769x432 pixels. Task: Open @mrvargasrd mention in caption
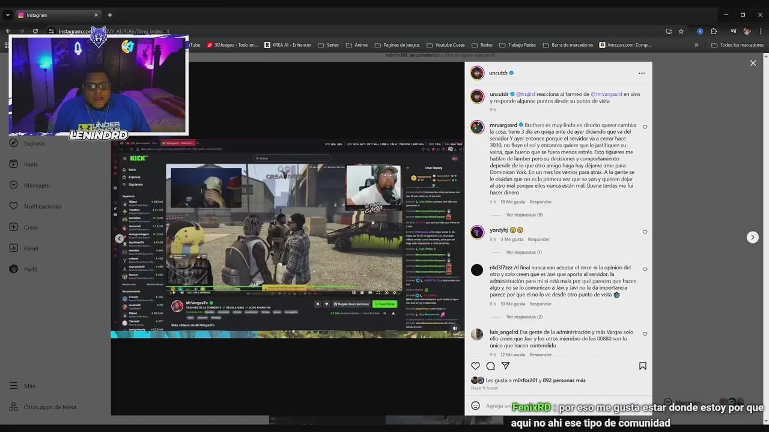[606, 94]
